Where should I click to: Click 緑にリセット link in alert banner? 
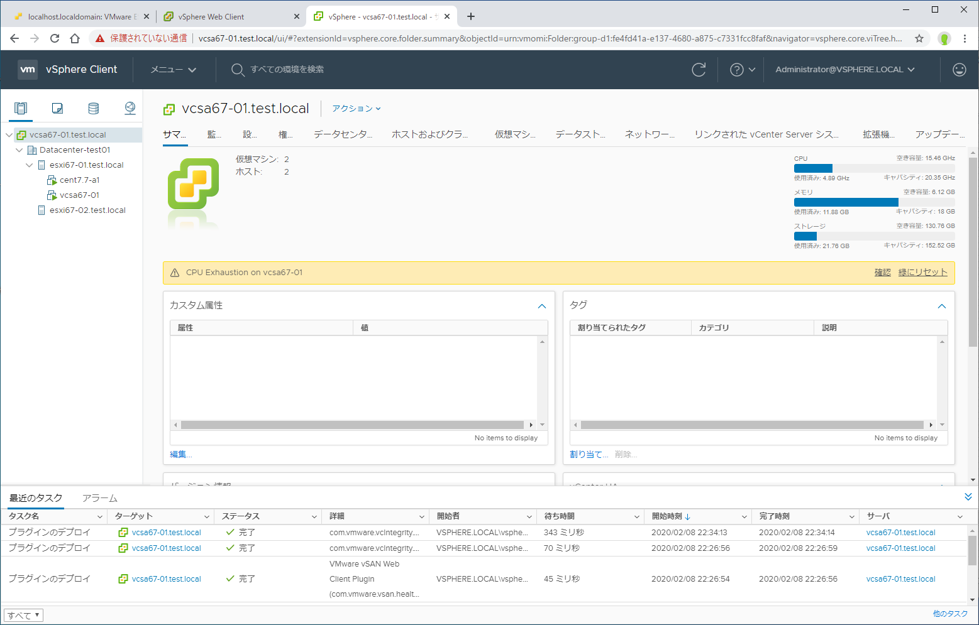point(922,273)
